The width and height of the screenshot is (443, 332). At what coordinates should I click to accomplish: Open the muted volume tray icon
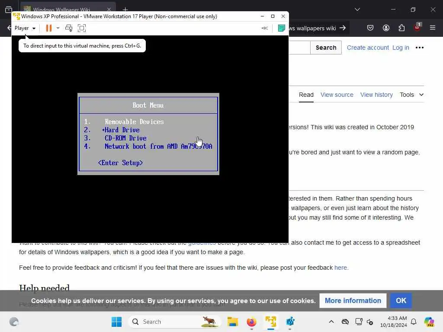click(x=370, y=322)
